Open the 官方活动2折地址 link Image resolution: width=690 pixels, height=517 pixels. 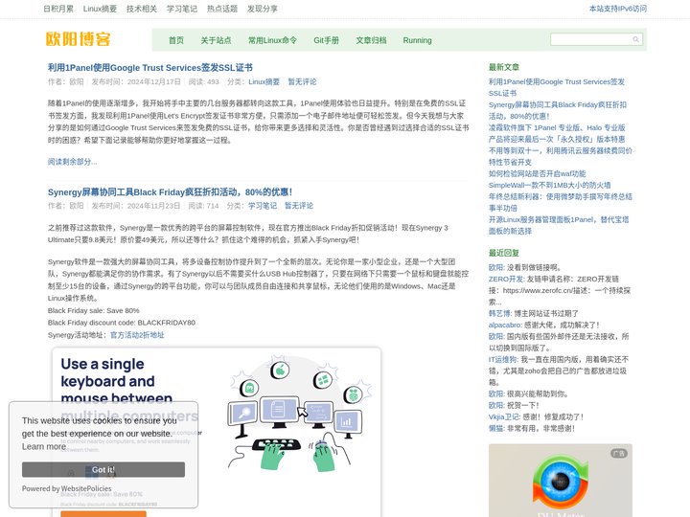137,335
